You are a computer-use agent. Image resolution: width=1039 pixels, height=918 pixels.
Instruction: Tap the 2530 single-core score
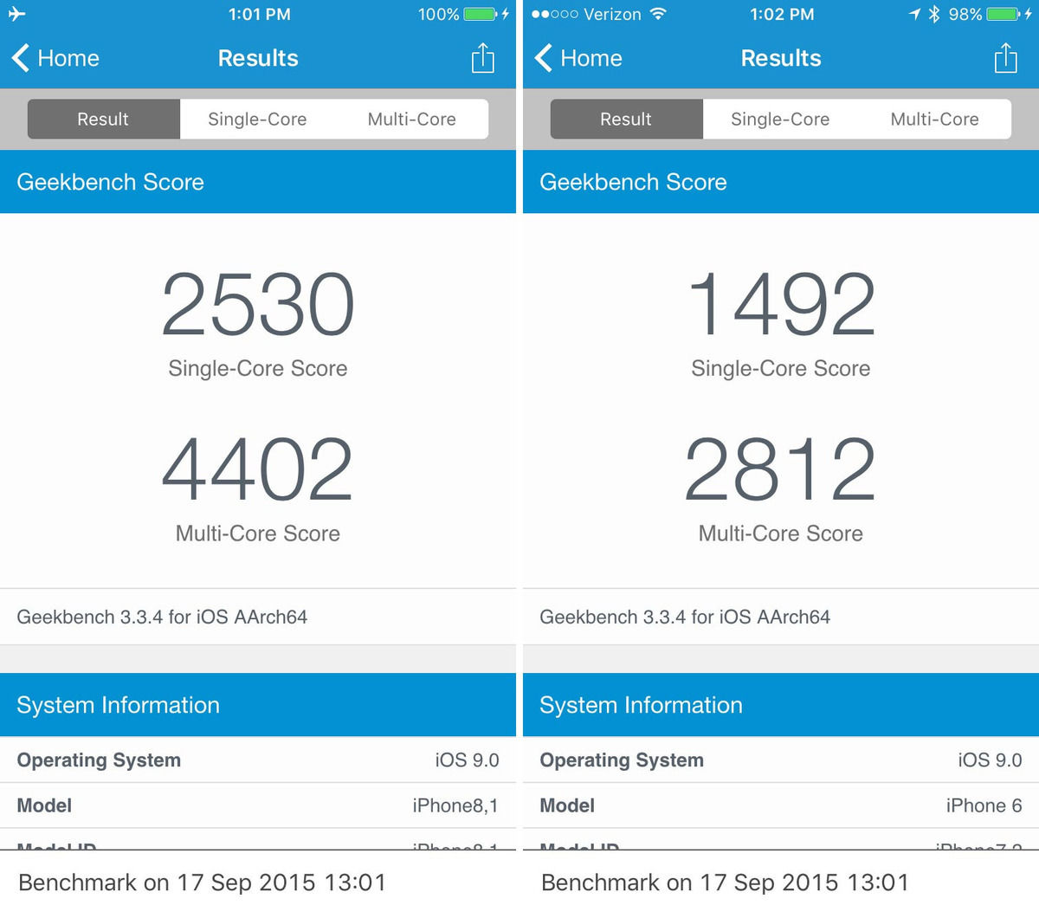coord(258,304)
